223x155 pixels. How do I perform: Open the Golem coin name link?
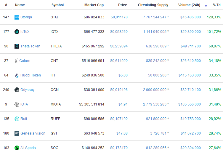click(x=25, y=61)
